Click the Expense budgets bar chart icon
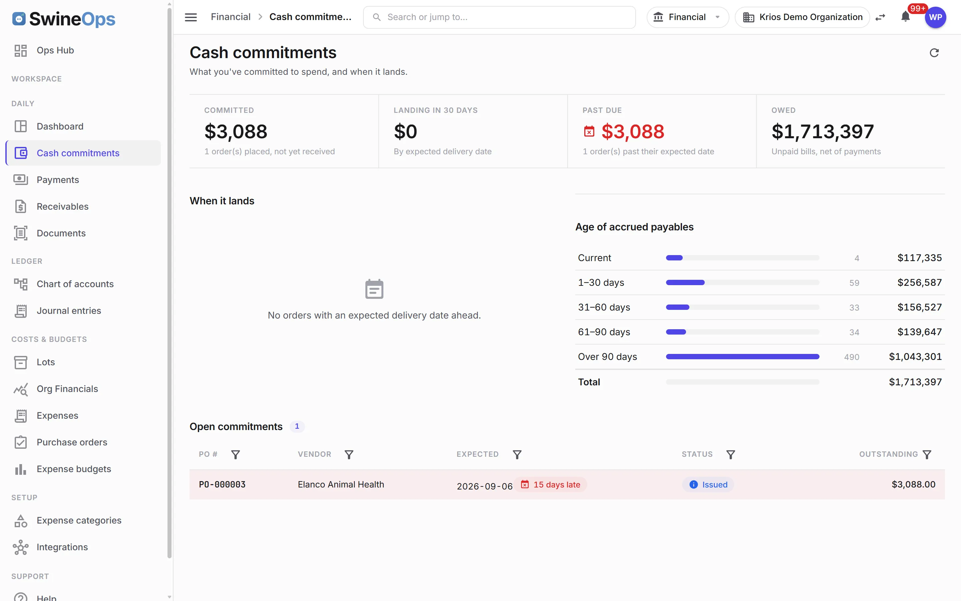 [x=21, y=469]
